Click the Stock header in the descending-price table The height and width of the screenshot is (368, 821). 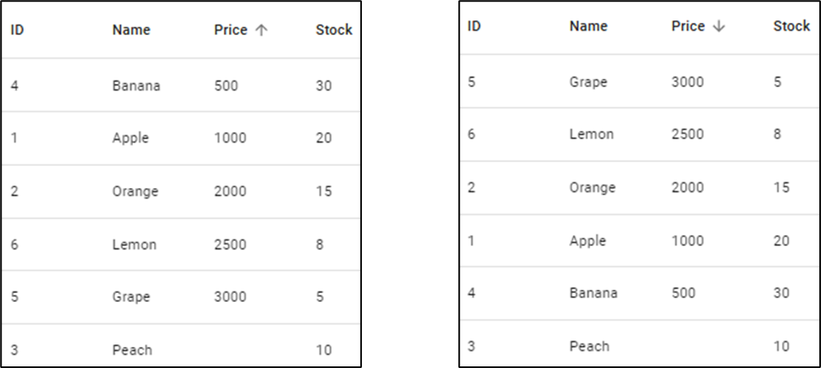click(791, 26)
